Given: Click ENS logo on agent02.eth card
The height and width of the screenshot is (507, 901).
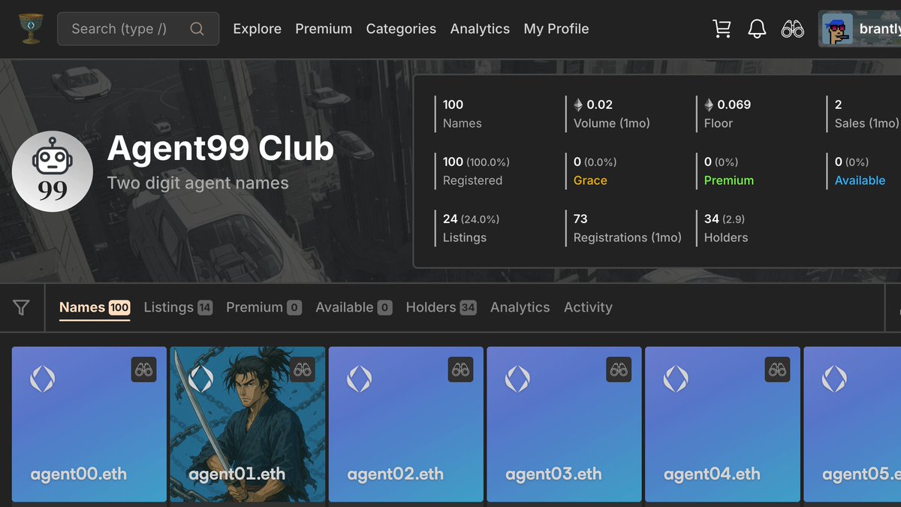Looking at the screenshot, I should [x=360, y=379].
